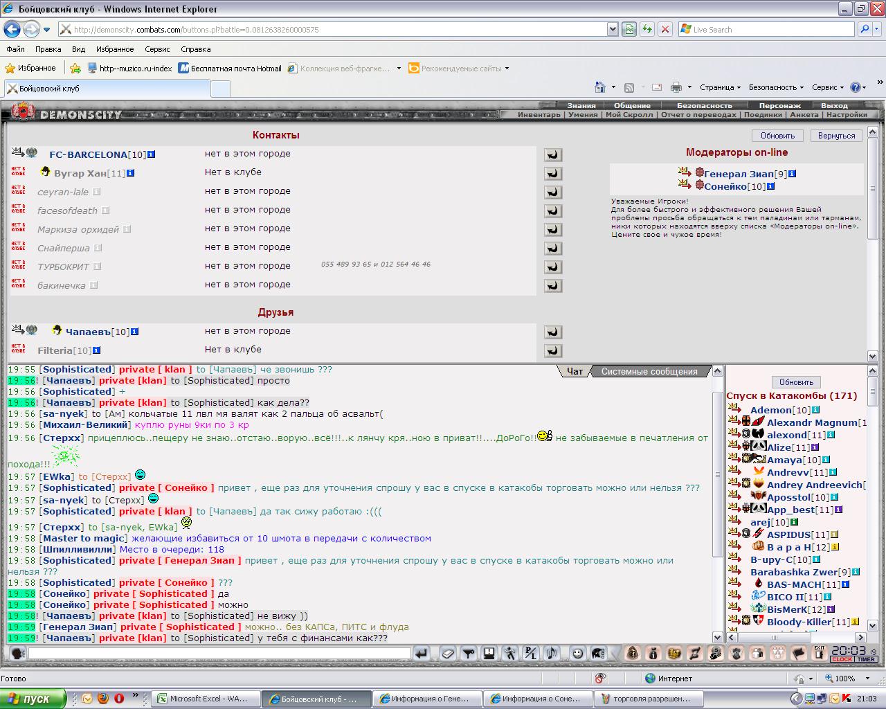Viewport: 886px width, 709px height.
Task: Click the reply arrow button for FC-BARCELONA
Action: [x=552, y=155]
